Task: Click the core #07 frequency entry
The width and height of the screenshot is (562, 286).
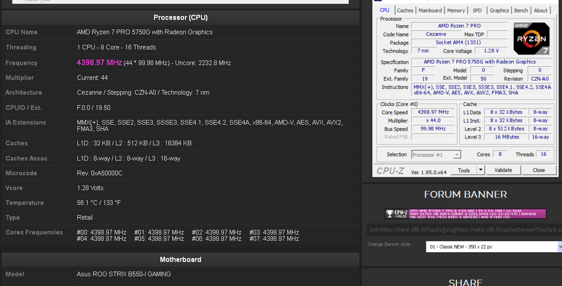Action: [274, 239]
